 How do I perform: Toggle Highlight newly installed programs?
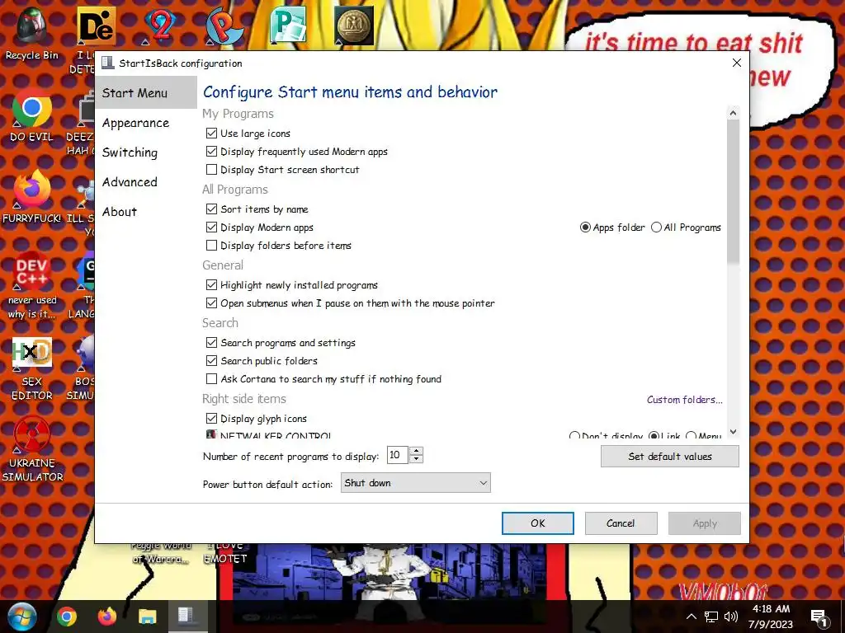pos(212,284)
